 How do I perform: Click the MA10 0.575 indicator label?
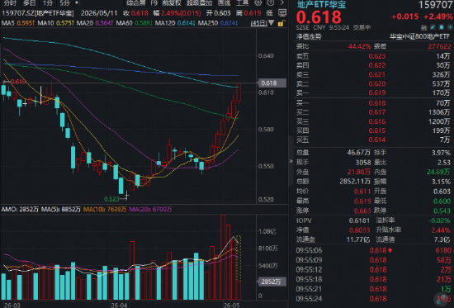[x=56, y=22]
